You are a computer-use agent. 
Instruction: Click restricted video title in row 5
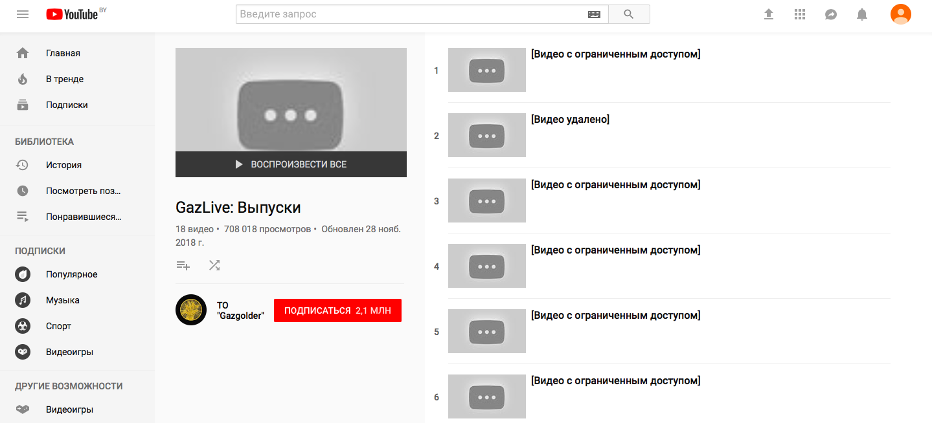click(x=616, y=316)
